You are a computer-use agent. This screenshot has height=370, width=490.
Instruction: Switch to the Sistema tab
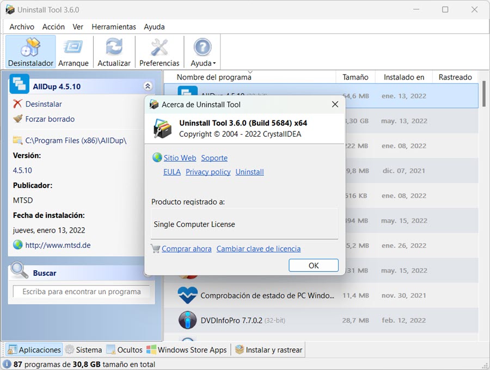click(x=83, y=350)
